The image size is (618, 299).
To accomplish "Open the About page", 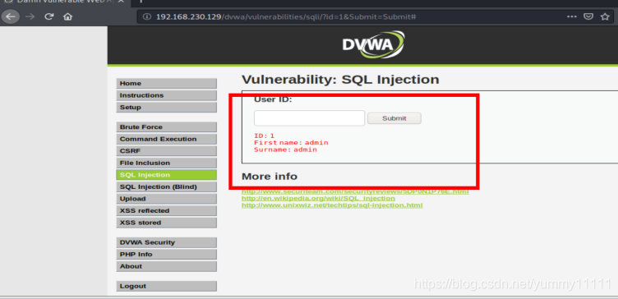I will click(166, 266).
